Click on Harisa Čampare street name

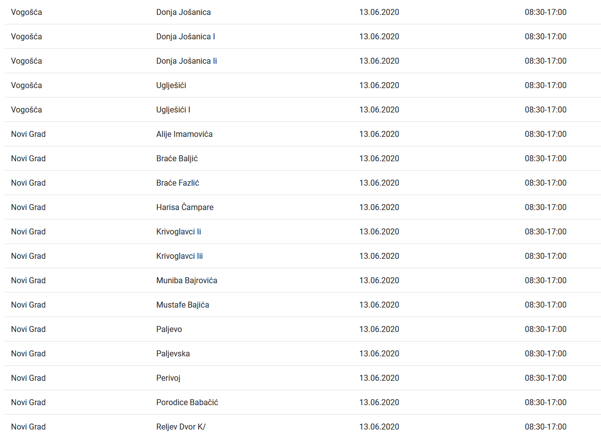185,208
